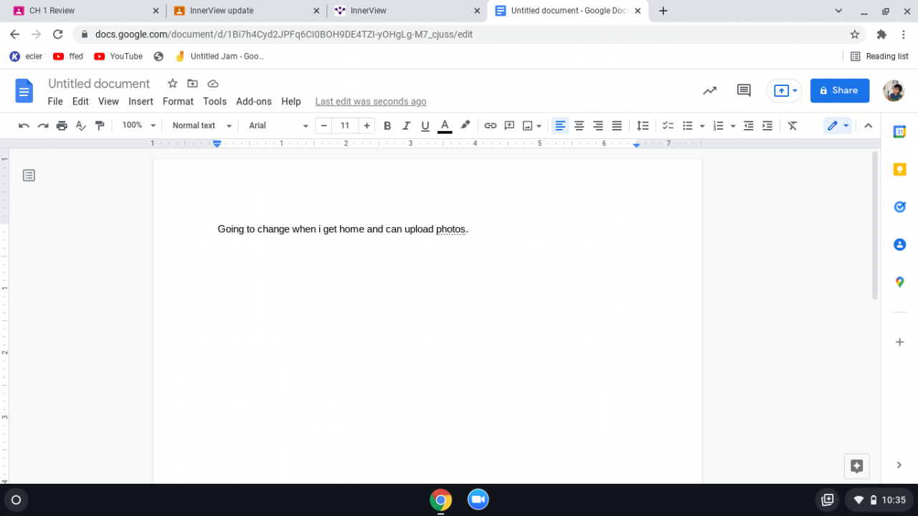Select the Paint format tool
This screenshot has height=516, width=918.
click(x=100, y=125)
